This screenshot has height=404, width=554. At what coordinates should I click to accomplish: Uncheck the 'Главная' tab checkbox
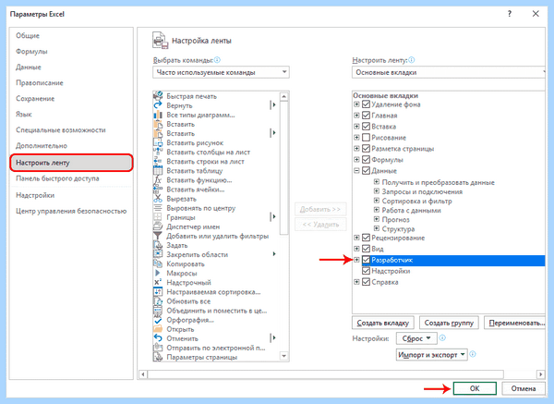tap(366, 116)
